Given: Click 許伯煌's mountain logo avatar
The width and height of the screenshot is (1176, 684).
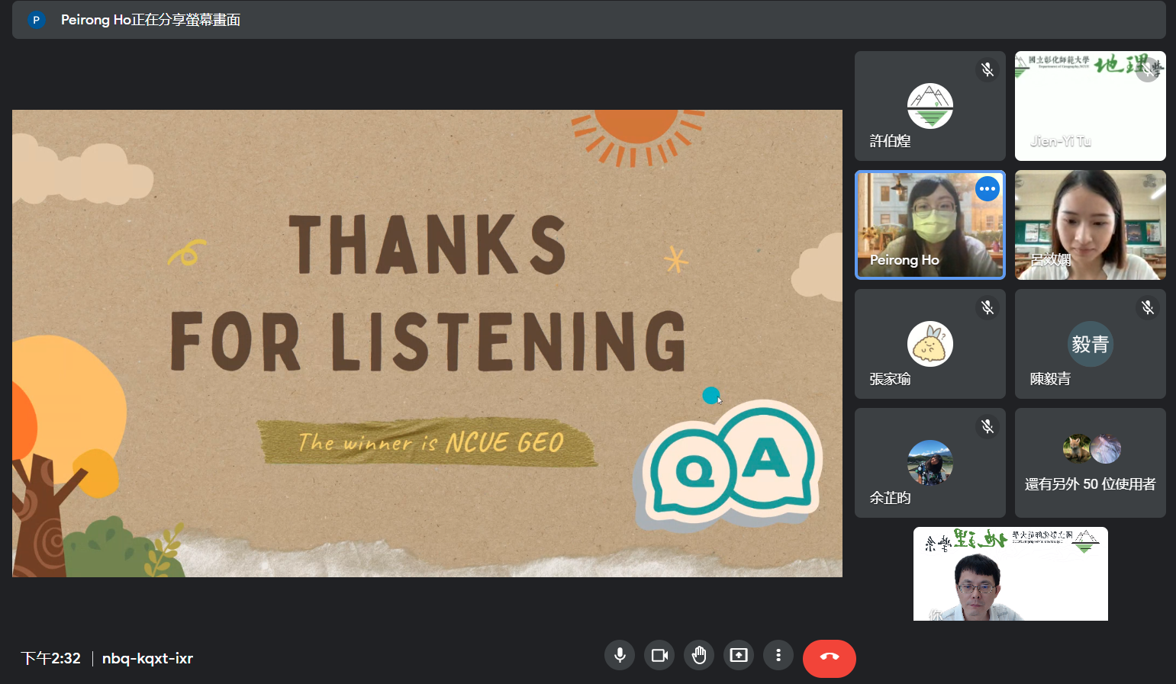Looking at the screenshot, I should pos(930,106).
